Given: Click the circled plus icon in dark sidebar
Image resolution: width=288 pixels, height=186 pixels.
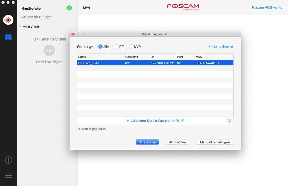Looking at the screenshot, I should (x=8, y=160).
